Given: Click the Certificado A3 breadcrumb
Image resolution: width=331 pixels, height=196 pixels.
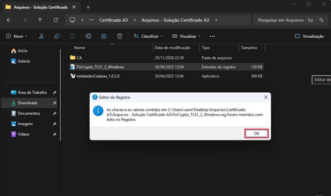Looking at the screenshot, I should point(113,20).
